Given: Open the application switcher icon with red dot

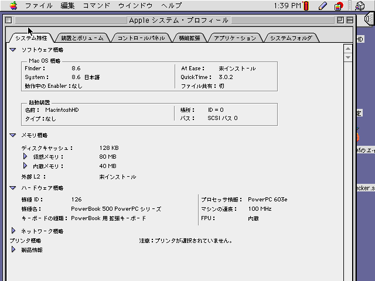Looking at the screenshot, I should pos(339,6).
